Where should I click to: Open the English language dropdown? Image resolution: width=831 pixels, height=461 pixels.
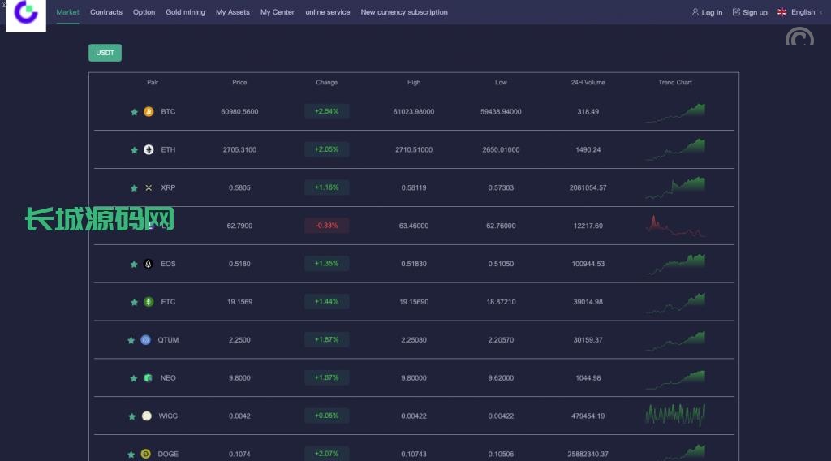pyautogui.click(x=796, y=12)
